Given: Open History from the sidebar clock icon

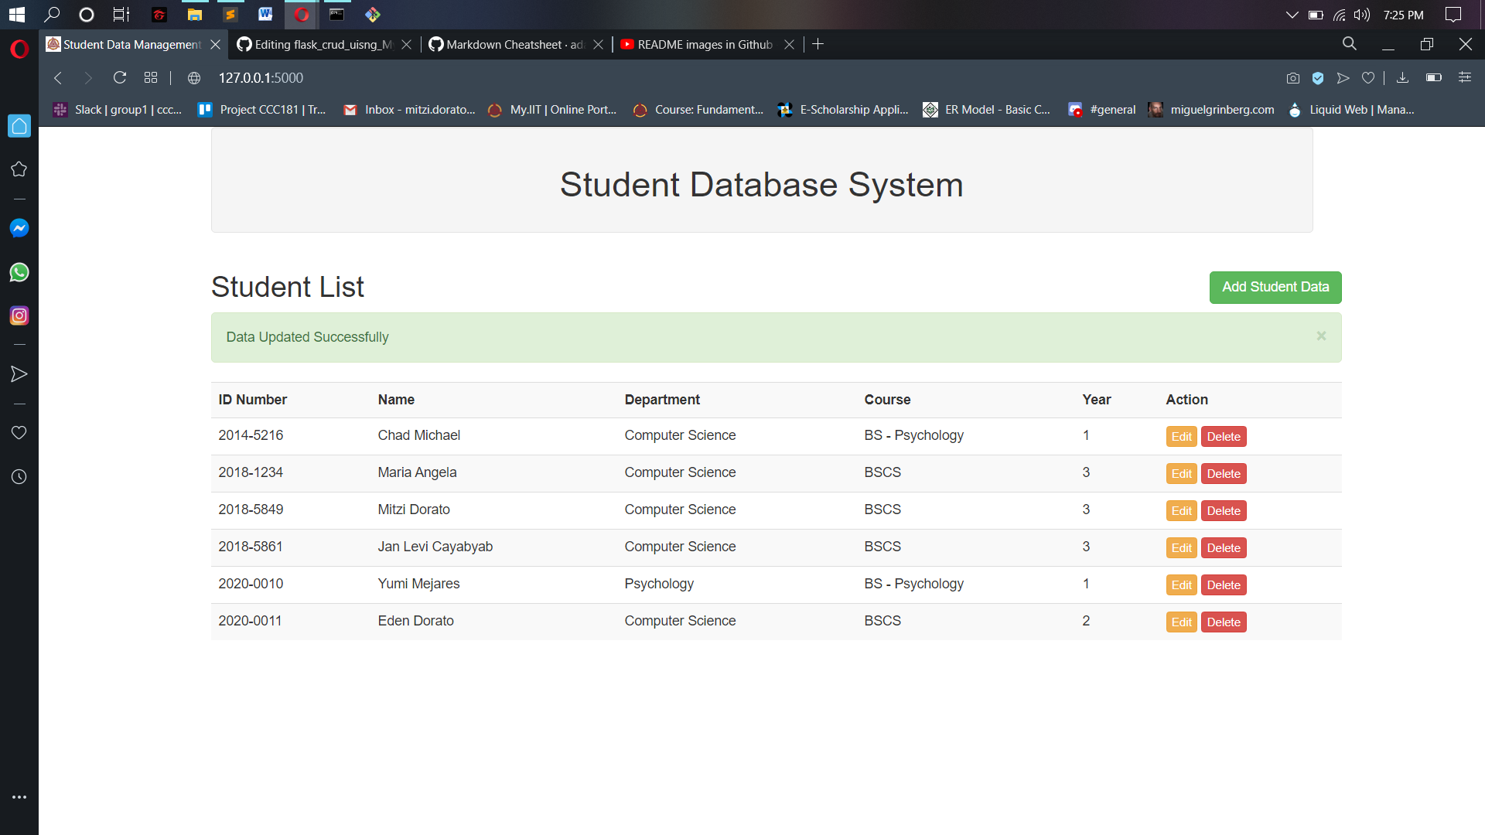Looking at the screenshot, I should [19, 476].
